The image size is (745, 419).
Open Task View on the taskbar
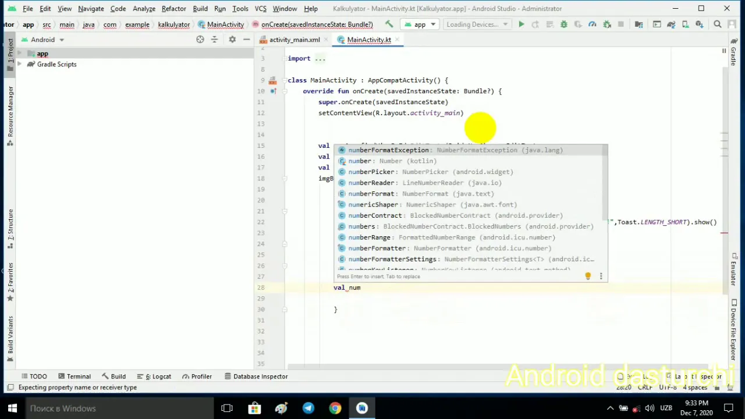[x=227, y=409]
